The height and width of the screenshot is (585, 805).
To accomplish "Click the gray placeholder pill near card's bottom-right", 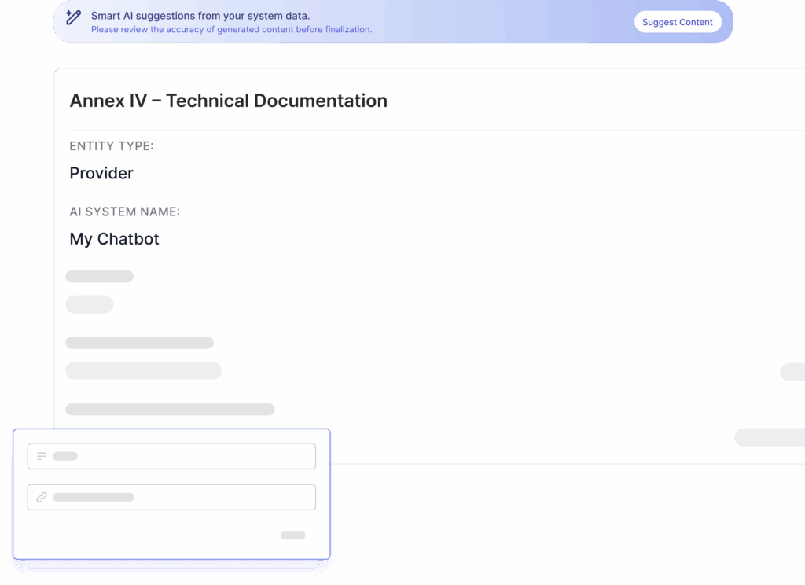I will point(769,437).
